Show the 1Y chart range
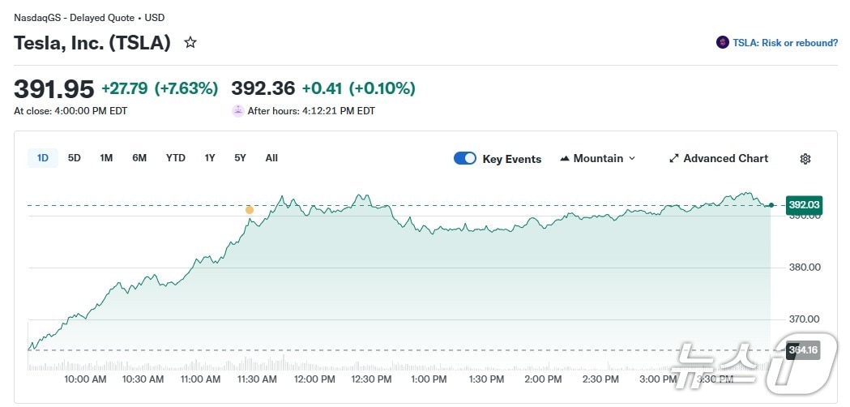This screenshot has height=407, width=850. pos(210,158)
